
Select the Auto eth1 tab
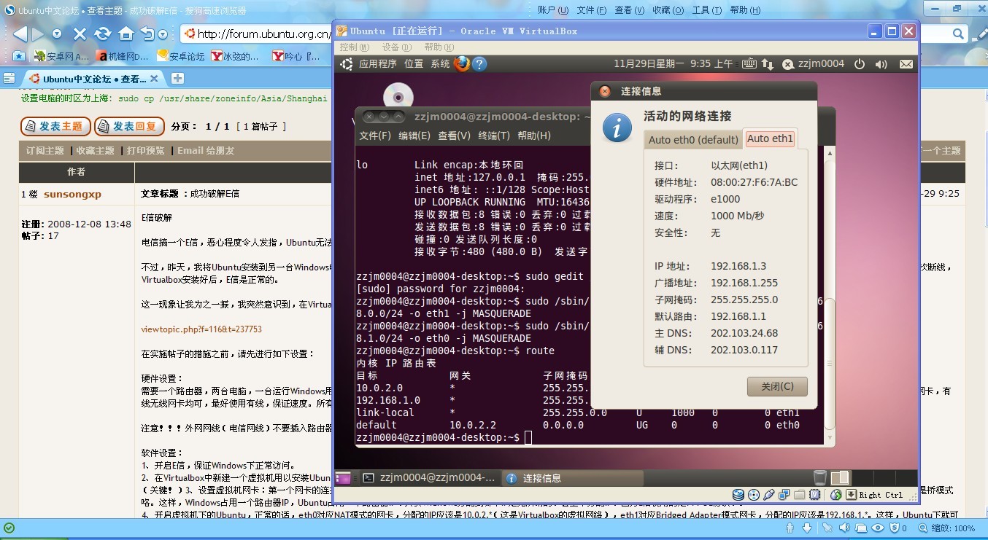[770, 138]
